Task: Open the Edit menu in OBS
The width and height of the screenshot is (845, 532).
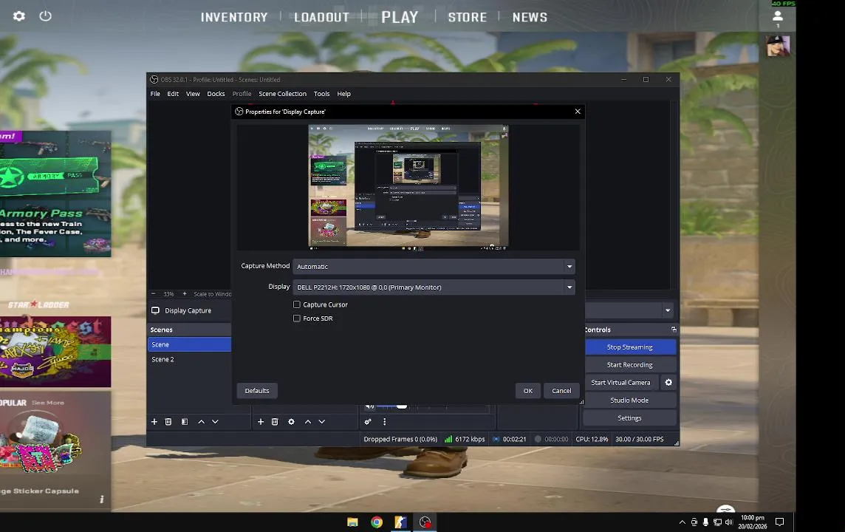Action: (x=173, y=94)
